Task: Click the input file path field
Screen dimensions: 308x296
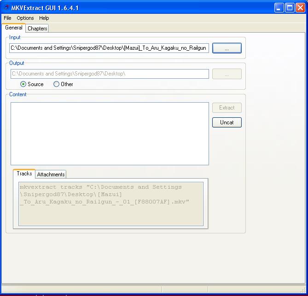Action: pyautogui.click(x=109, y=48)
